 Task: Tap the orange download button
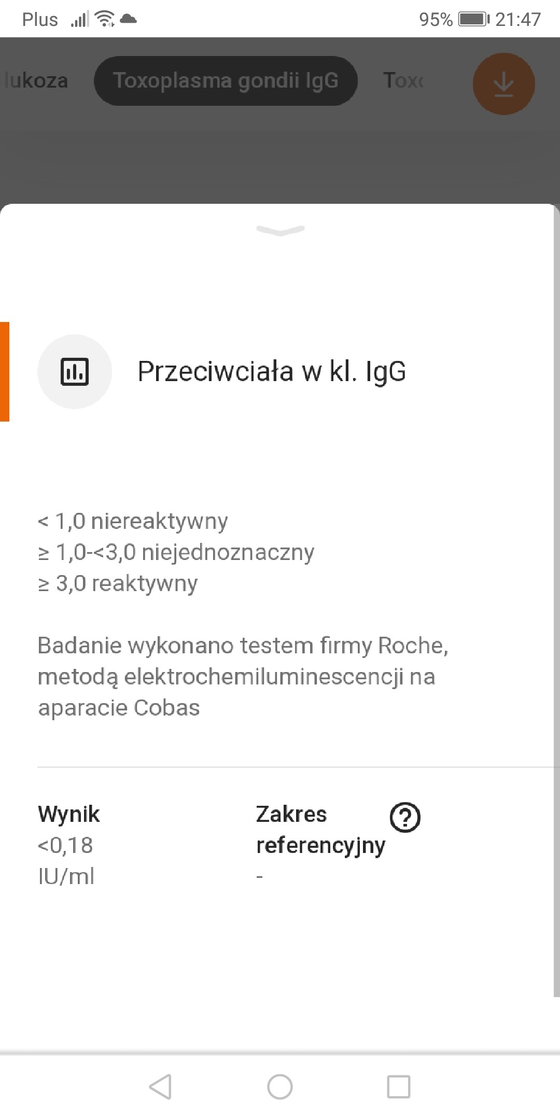pos(503,83)
